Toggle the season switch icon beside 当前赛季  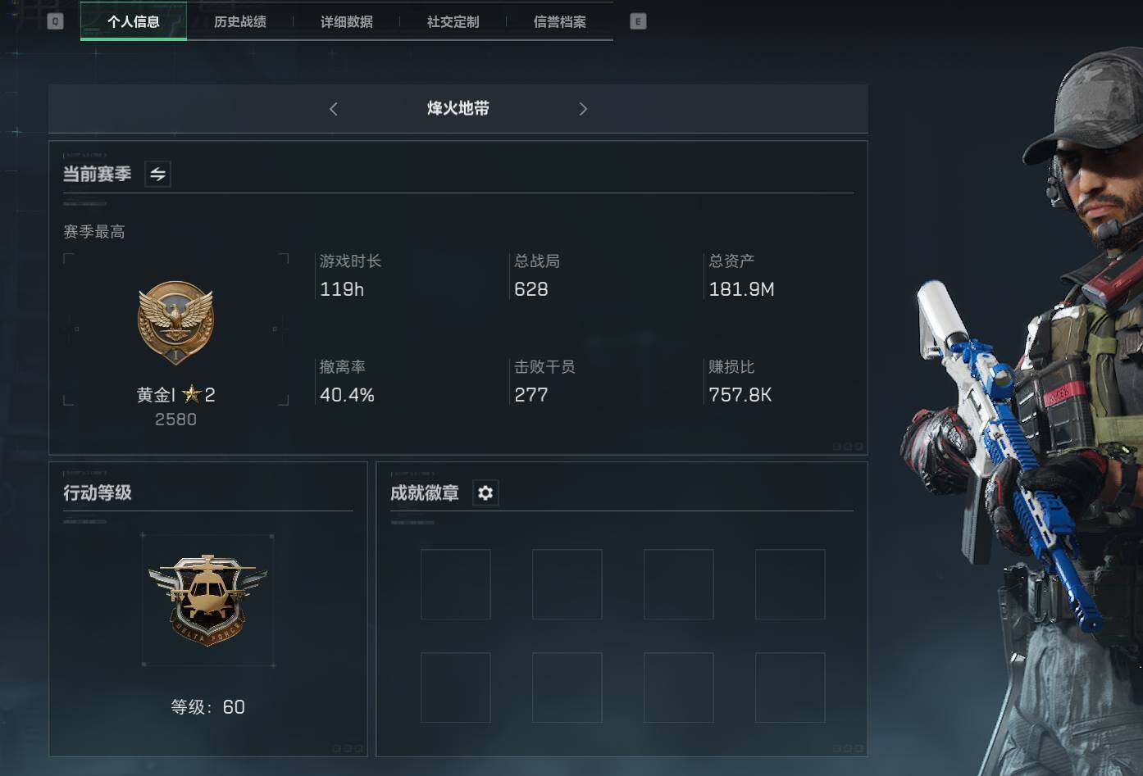(x=157, y=174)
